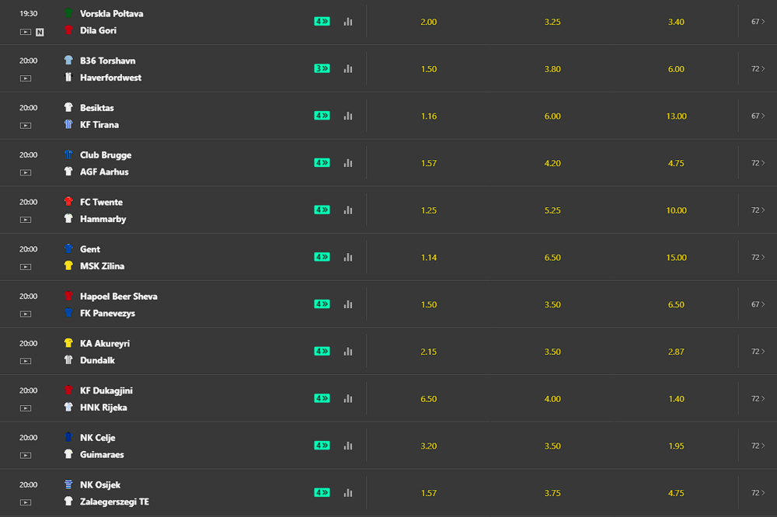This screenshot has height=517, width=777.
Task: Open stats chart for FC Twente vs Hammarby
Action: (x=348, y=210)
